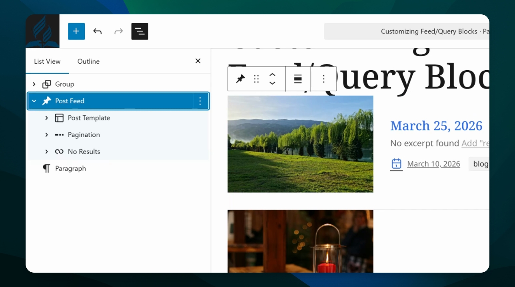The height and width of the screenshot is (287, 515).
Task: Select the Group block row
Action: (118, 84)
